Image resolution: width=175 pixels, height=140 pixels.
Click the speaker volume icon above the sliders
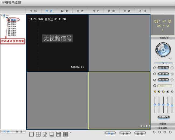point(172,92)
